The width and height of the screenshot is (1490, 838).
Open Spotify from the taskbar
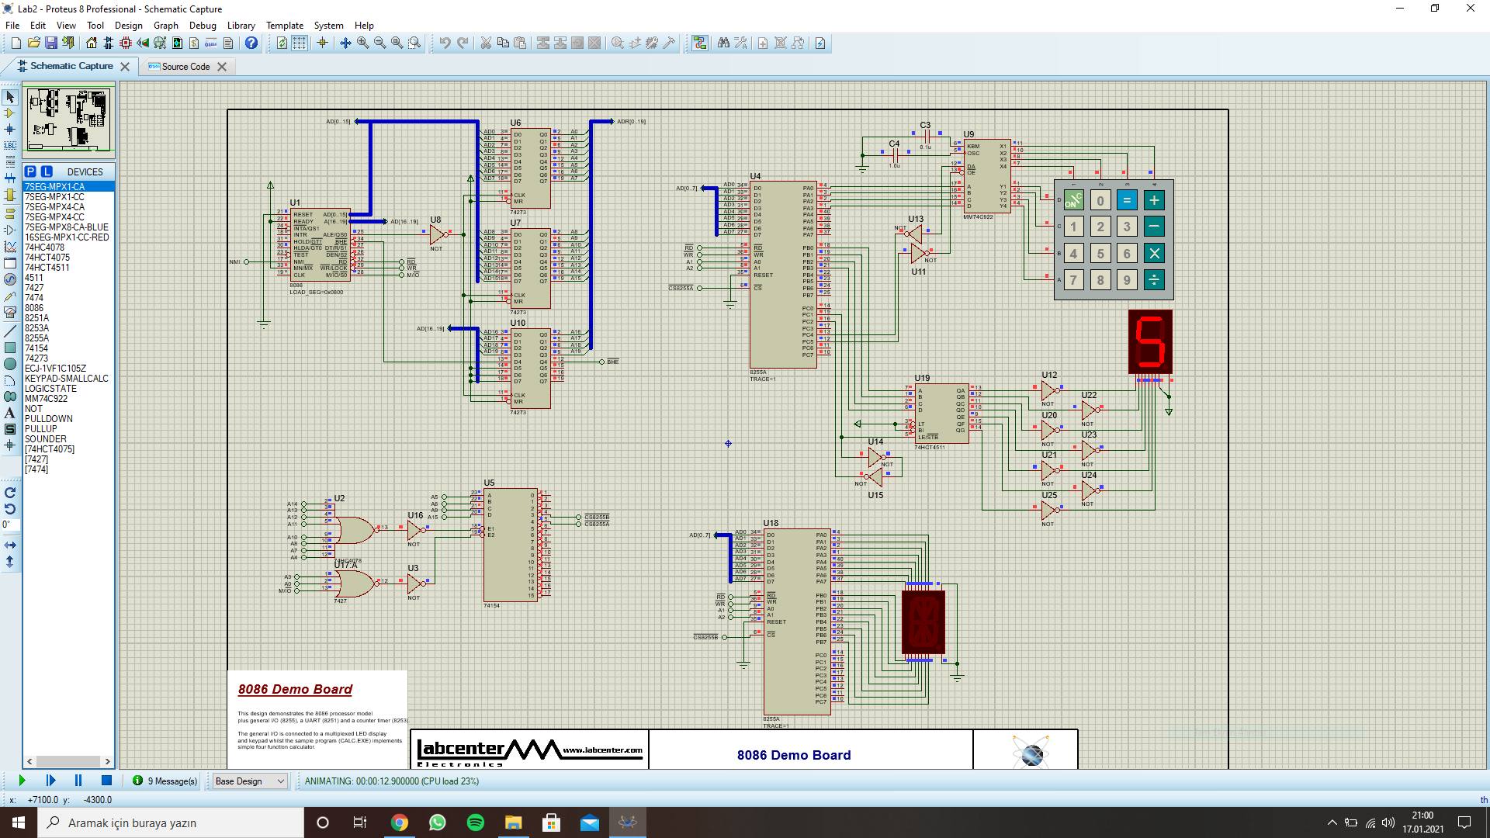coord(476,822)
